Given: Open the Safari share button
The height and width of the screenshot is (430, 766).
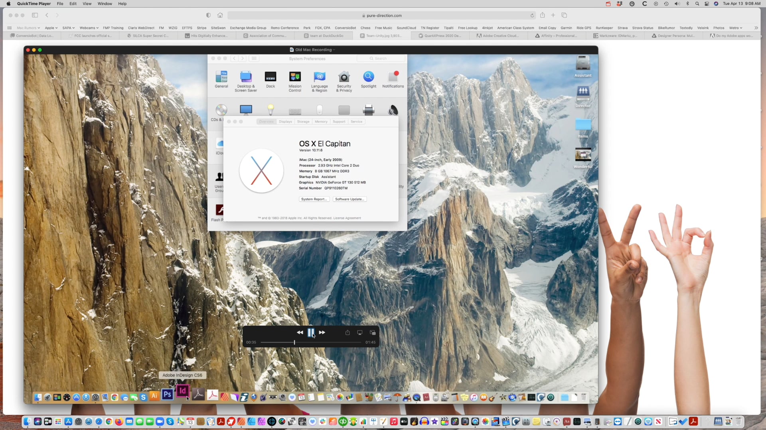Looking at the screenshot, I should (543, 15).
